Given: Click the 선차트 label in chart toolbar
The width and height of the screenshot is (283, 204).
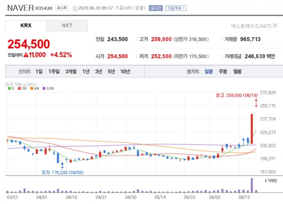Looking at the screenshot, I should pyautogui.click(x=24, y=72).
